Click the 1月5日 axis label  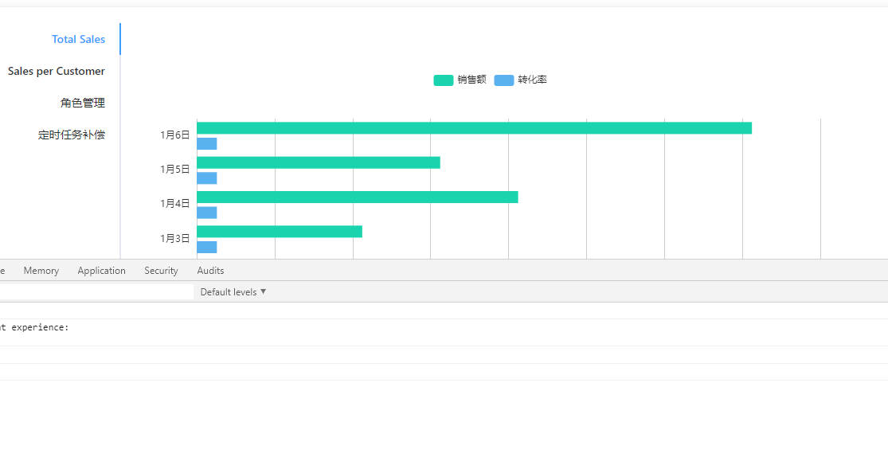pos(174,170)
